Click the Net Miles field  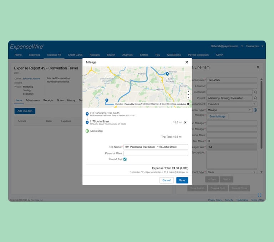pos(232,141)
